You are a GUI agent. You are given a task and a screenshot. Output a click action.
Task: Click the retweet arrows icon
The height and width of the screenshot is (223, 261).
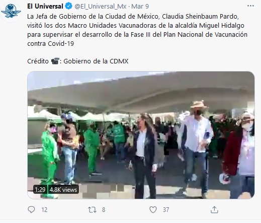tap(92, 210)
